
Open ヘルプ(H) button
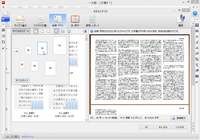(180, 127)
